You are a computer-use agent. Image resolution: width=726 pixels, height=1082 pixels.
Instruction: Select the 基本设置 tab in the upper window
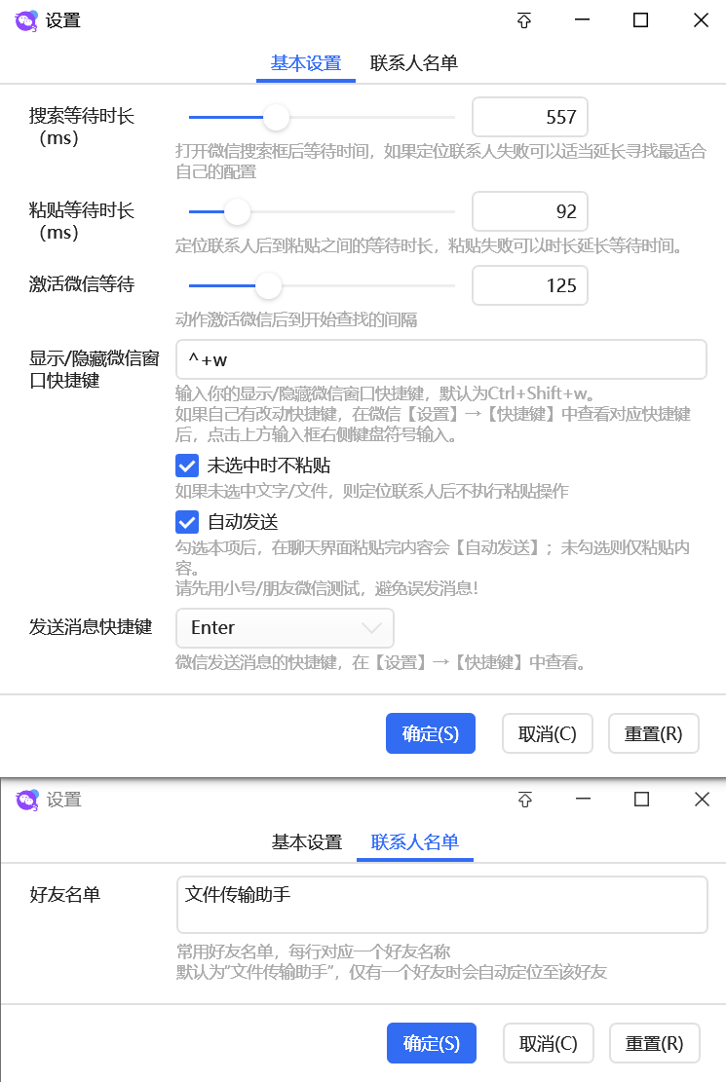(306, 63)
